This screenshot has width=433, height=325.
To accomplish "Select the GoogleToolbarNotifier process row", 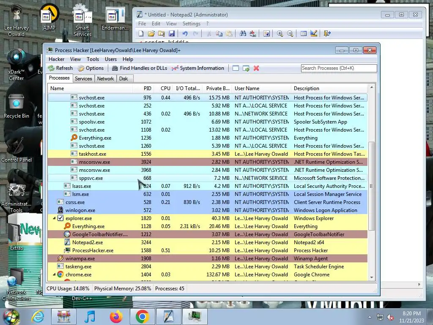I will pos(207,234).
